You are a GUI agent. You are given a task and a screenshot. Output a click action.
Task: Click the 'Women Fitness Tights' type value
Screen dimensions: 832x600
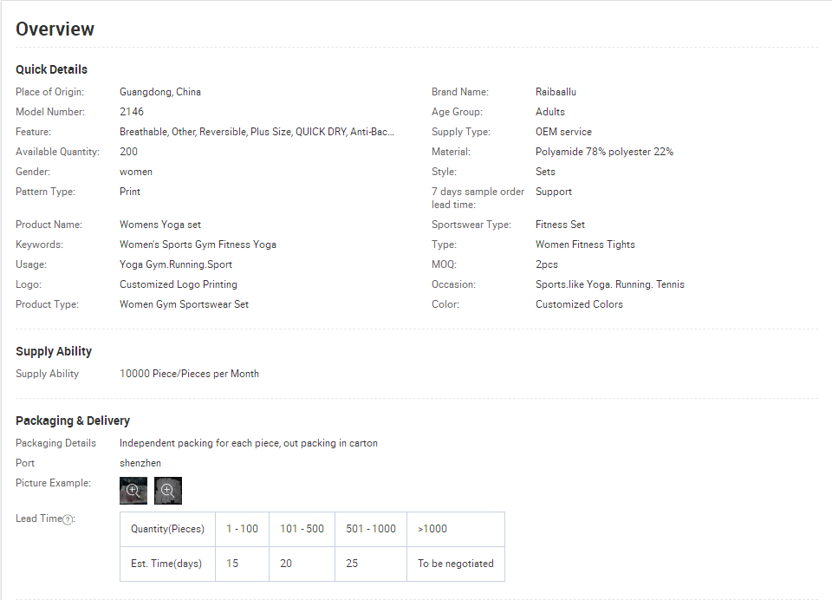point(585,245)
